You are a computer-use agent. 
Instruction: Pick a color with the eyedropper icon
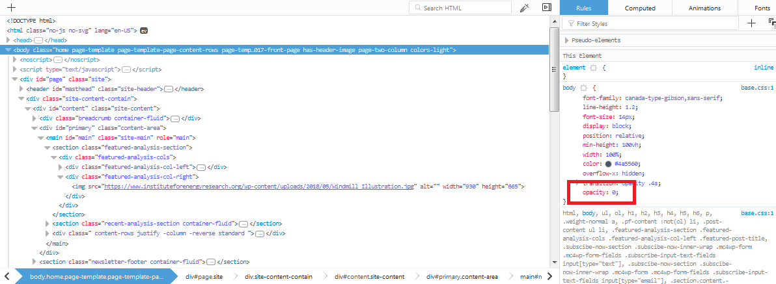[525, 7]
